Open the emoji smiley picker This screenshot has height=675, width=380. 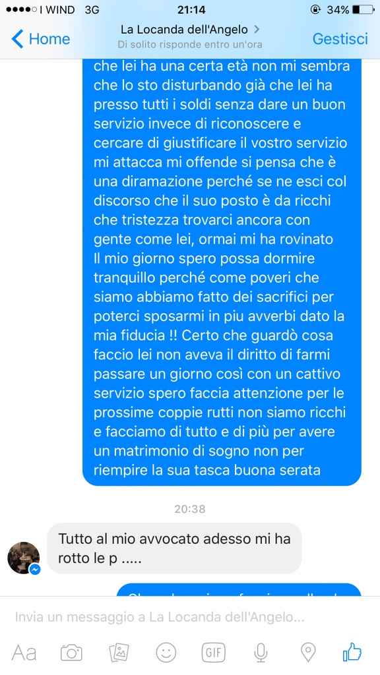[x=166, y=653]
